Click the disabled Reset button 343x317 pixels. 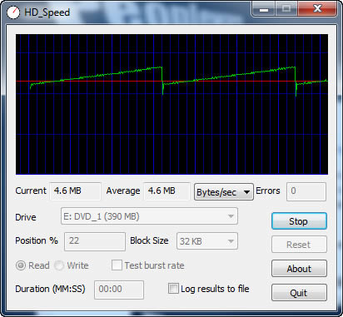tap(299, 245)
